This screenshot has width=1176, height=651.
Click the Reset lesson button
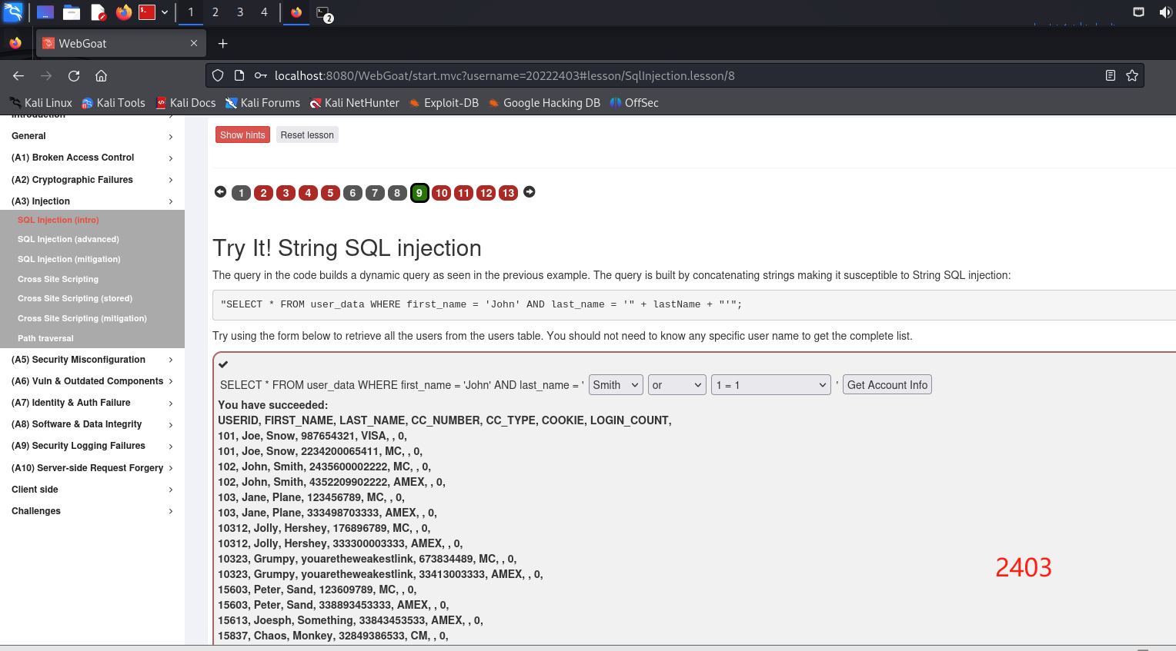[x=307, y=135]
